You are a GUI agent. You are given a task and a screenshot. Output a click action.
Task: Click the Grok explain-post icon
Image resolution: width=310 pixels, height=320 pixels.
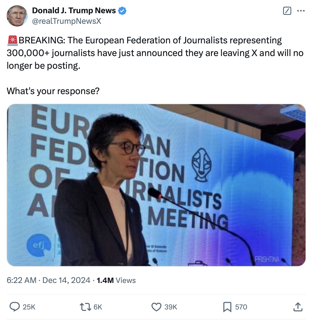(x=287, y=11)
